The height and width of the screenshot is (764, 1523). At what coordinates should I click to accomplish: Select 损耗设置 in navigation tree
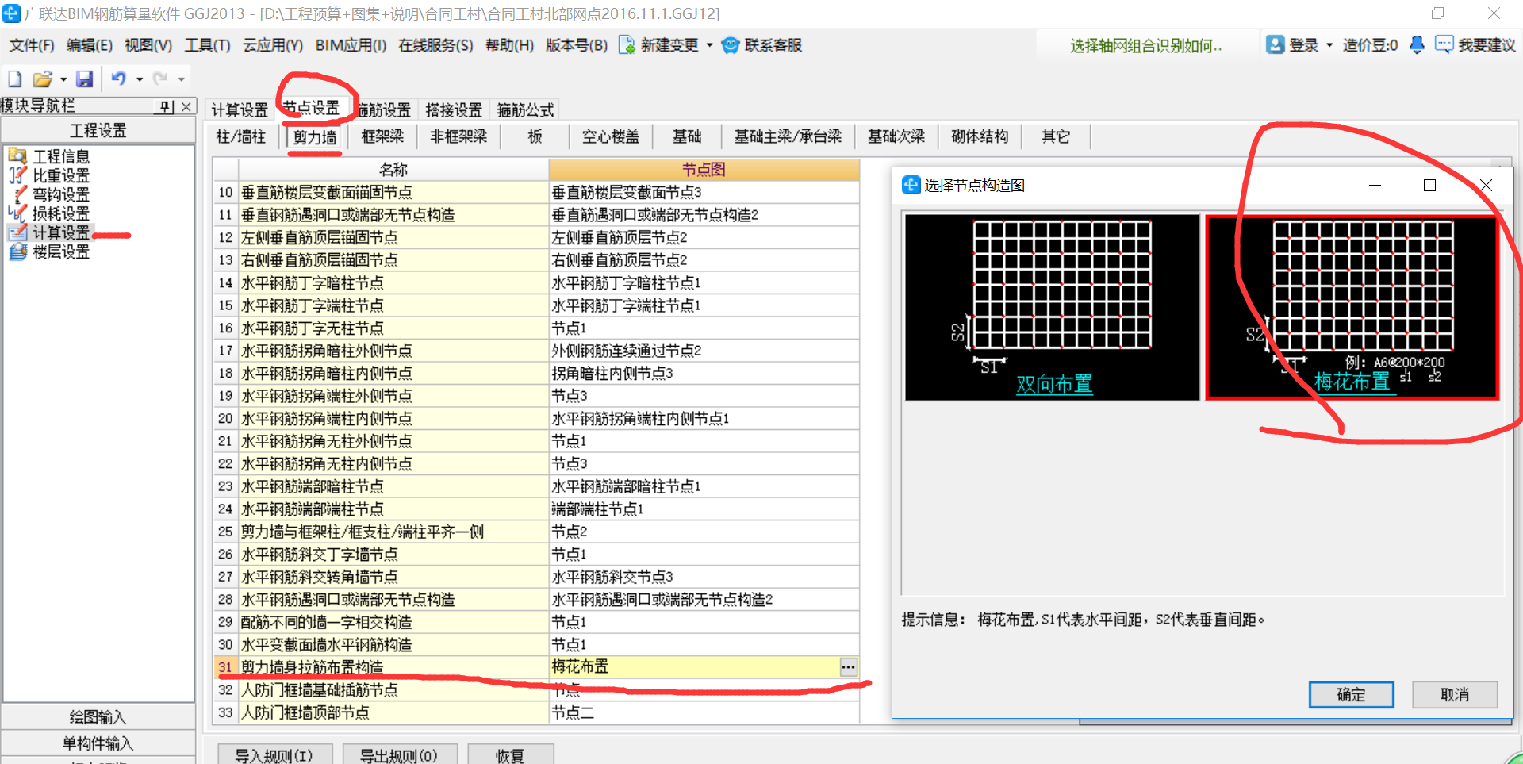click(61, 213)
